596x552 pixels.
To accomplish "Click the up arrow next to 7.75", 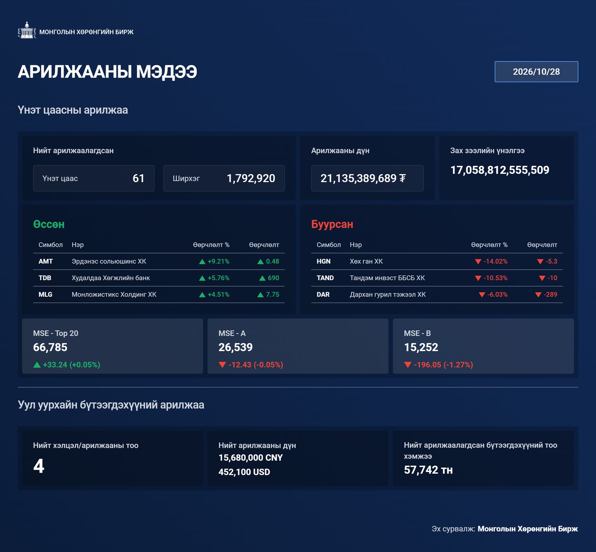I will click(x=260, y=295).
